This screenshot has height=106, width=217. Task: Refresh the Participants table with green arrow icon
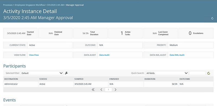tap(209, 73)
